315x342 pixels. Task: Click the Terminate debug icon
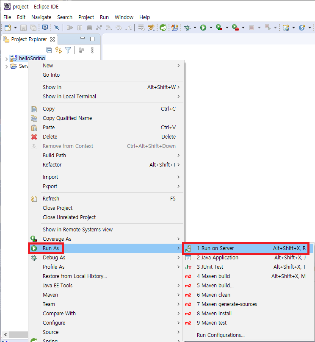coord(89,28)
